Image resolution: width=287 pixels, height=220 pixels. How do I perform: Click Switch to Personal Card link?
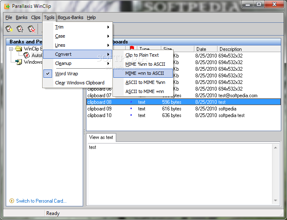point(41,201)
